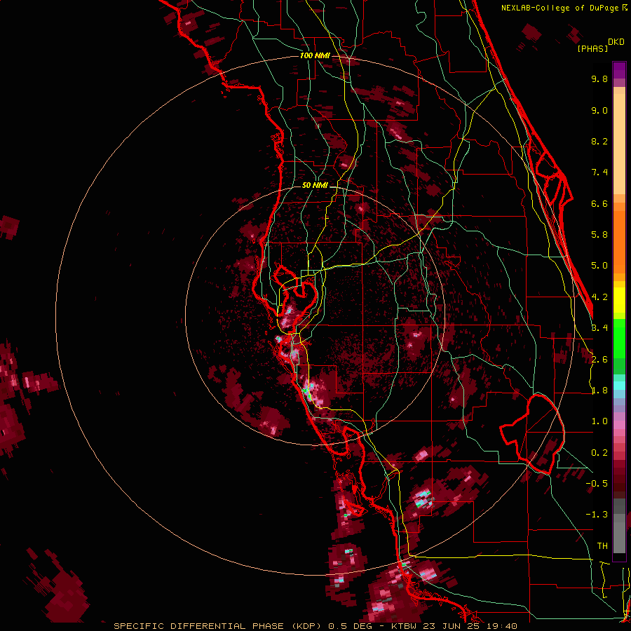This screenshot has width=631, height=631.
Task: Click the 0.2 scale value
Action: coord(599,453)
